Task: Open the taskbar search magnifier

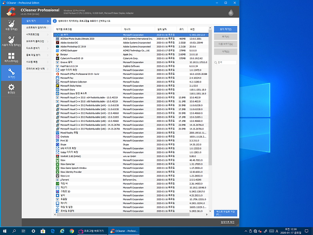Action: pos(14,231)
